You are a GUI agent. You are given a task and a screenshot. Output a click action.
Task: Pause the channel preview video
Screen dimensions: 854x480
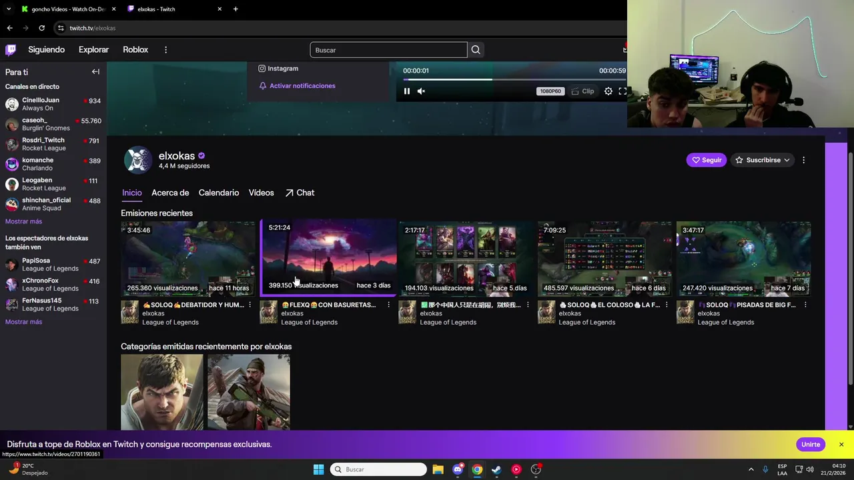click(x=407, y=91)
